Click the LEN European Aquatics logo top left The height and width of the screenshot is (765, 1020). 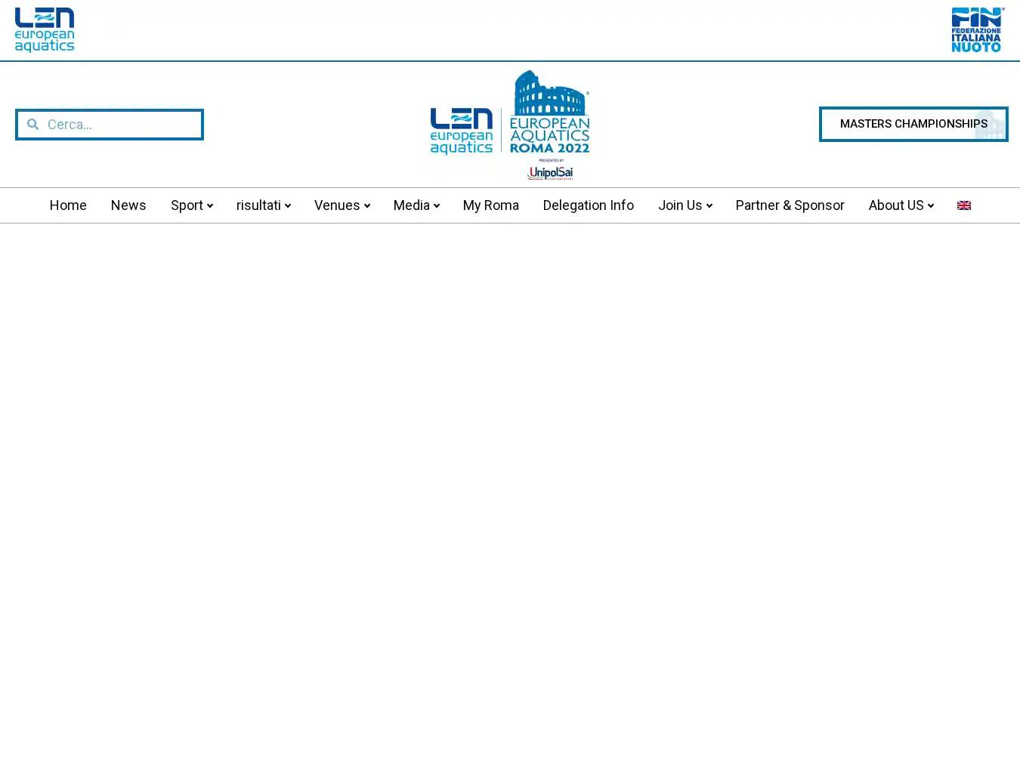click(x=44, y=29)
